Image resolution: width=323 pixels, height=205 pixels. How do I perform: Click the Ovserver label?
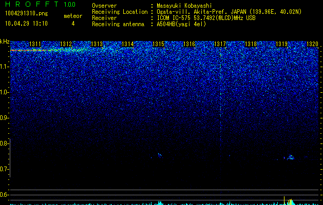click(x=104, y=6)
